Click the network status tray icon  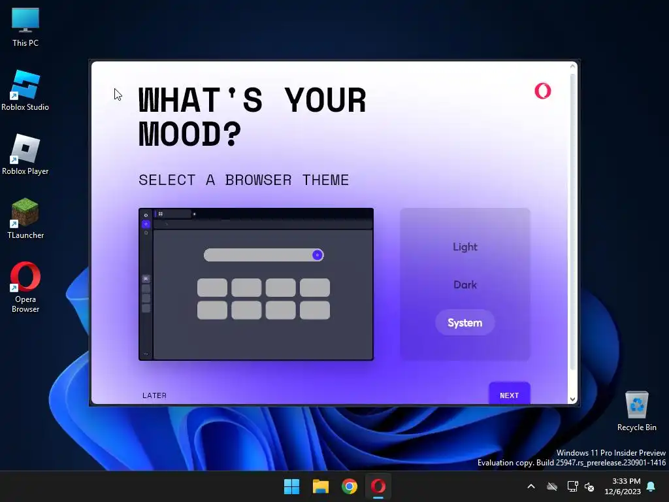[572, 486]
